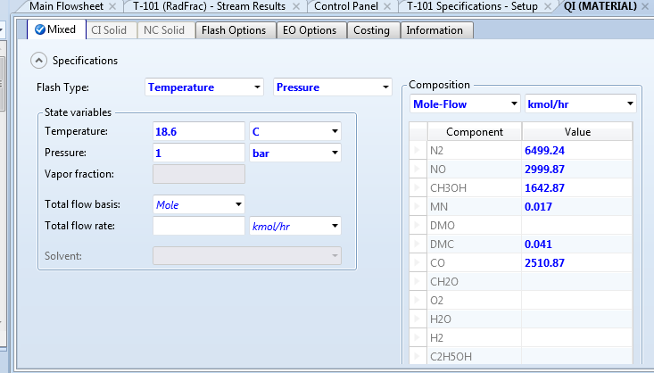Click the CH3OH row selector arrow

click(x=416, y=187)
